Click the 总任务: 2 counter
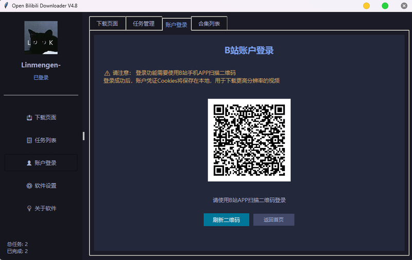Screen dimensions: 412x260 pyautogui.click(x=18, y=244)
